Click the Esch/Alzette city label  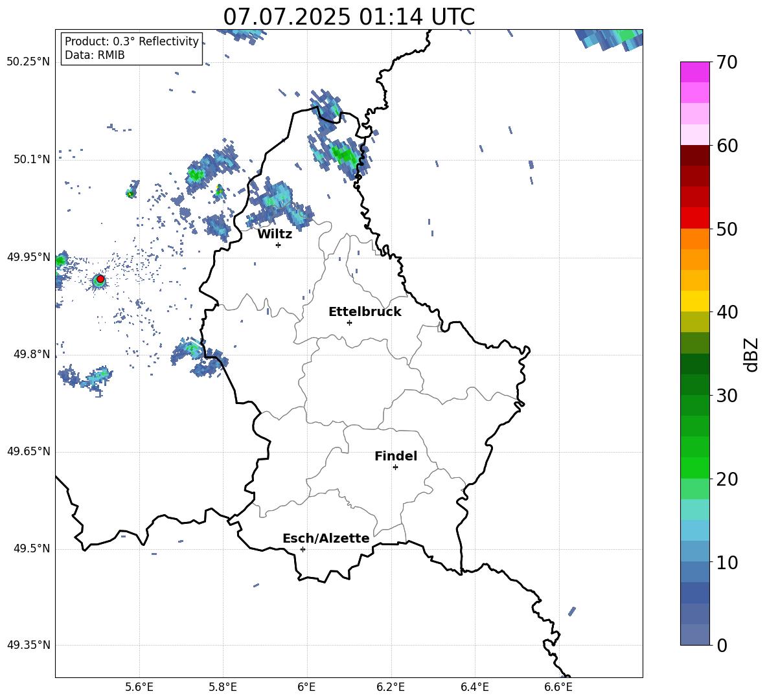point(326,539)
